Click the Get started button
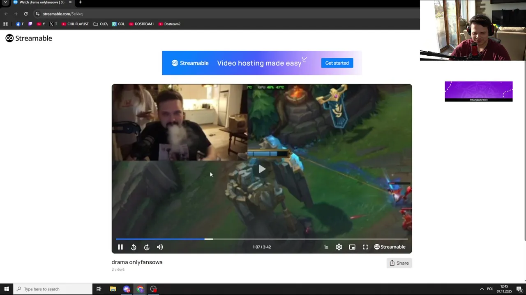This screenshot has height=295, width=526. [x=337, y=63]
